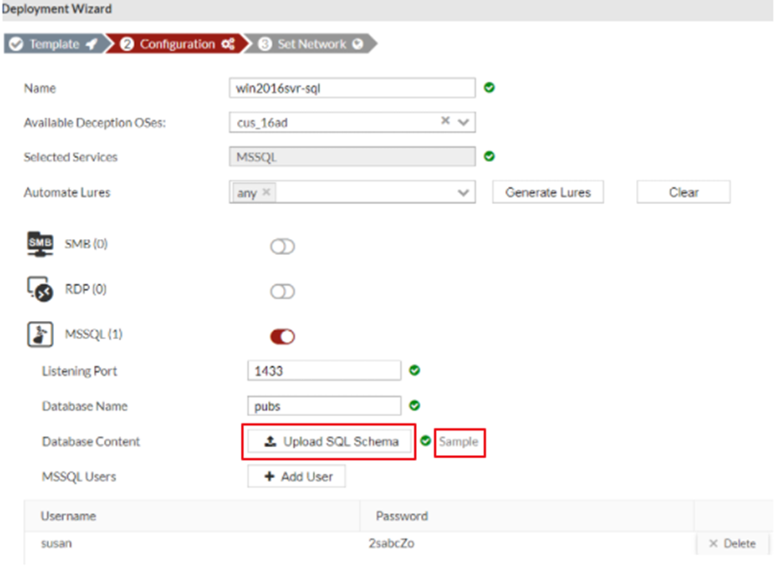Select the password cell '2sabcZo'
Screen dimensions: 777x587
tap(391, 543)
